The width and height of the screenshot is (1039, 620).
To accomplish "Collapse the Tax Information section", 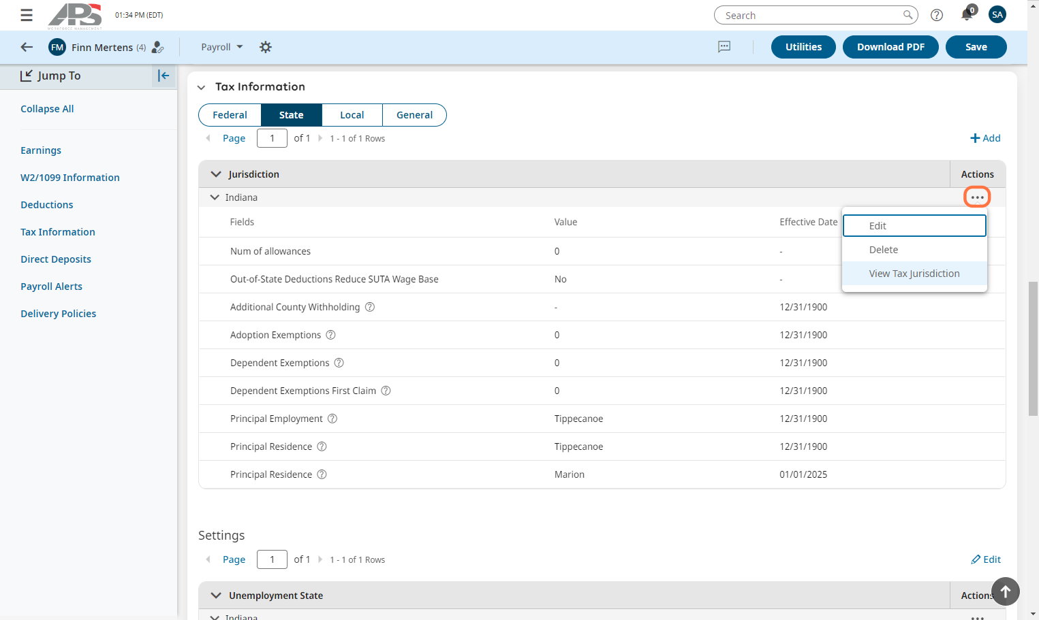I will pyautogui.click(x=201, y=87).
